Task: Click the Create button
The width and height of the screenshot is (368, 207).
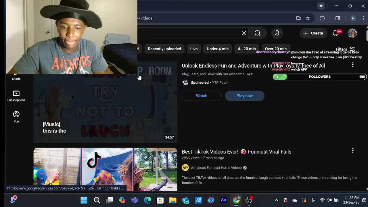Action: [313, 33]
